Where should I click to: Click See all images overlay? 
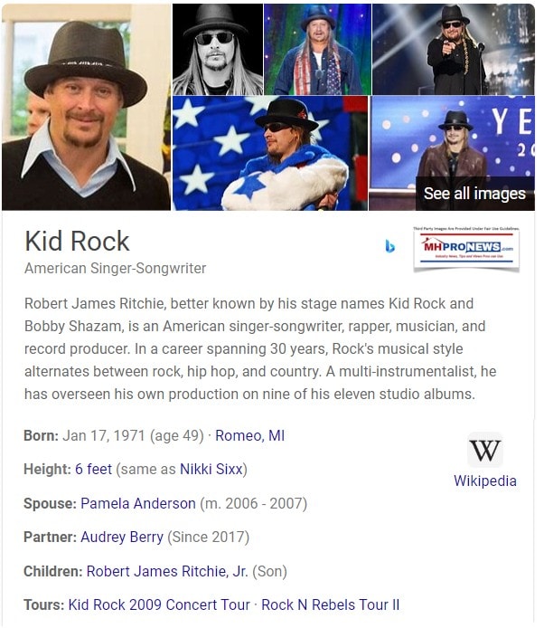[474, 194]
